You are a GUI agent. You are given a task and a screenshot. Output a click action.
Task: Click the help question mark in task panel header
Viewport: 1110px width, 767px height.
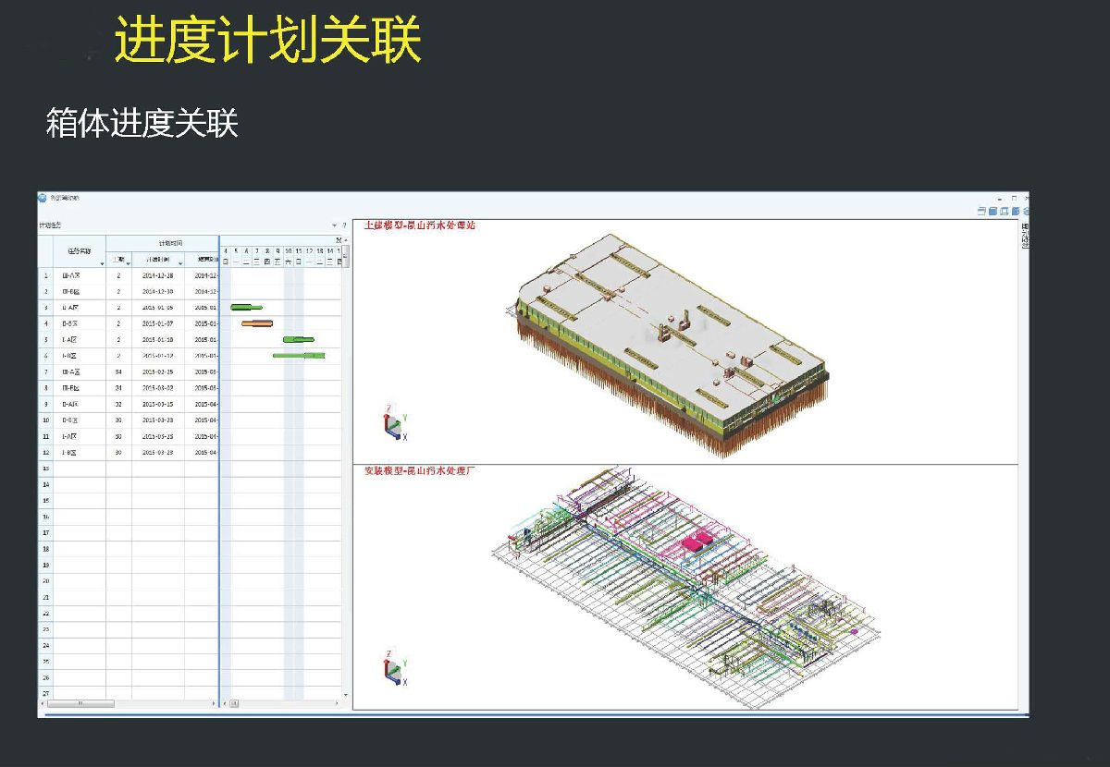[x=344, y=225]
